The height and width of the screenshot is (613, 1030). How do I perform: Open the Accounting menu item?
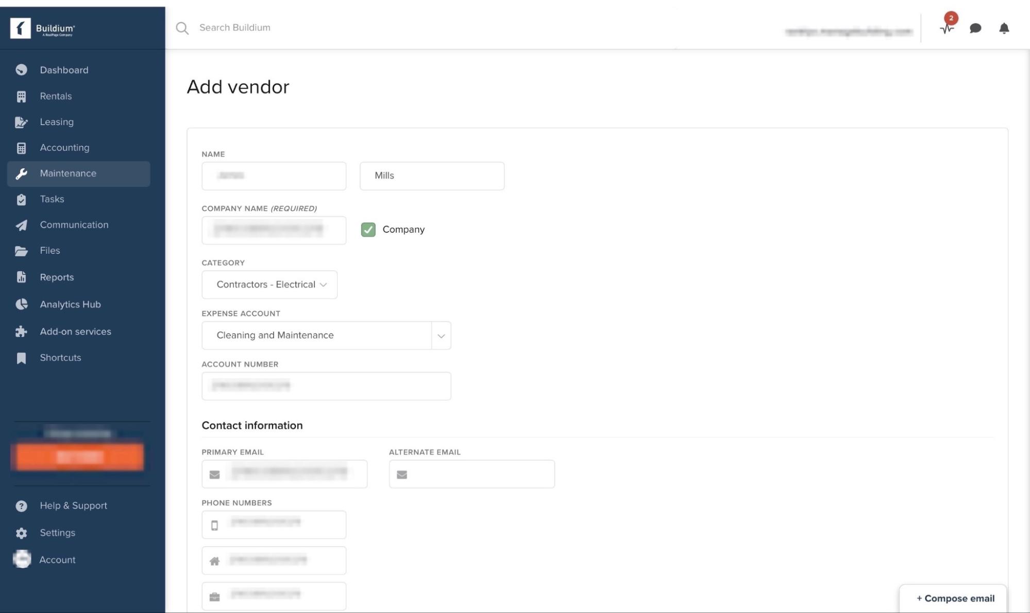point(64,148)
